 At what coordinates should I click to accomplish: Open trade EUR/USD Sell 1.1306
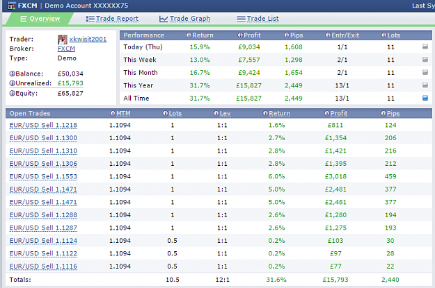pos(43,164)
